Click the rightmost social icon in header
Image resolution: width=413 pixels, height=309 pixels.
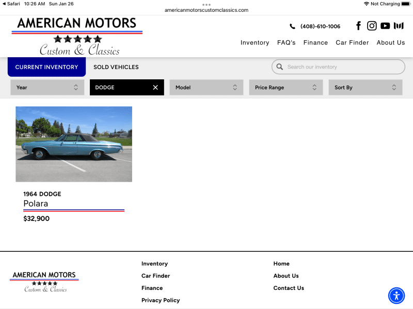point(399,26)
